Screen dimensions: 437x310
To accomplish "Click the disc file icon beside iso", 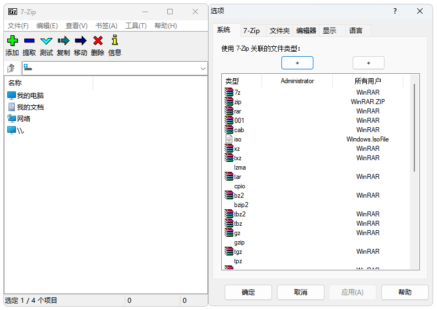I will click(x=229, y=139).
